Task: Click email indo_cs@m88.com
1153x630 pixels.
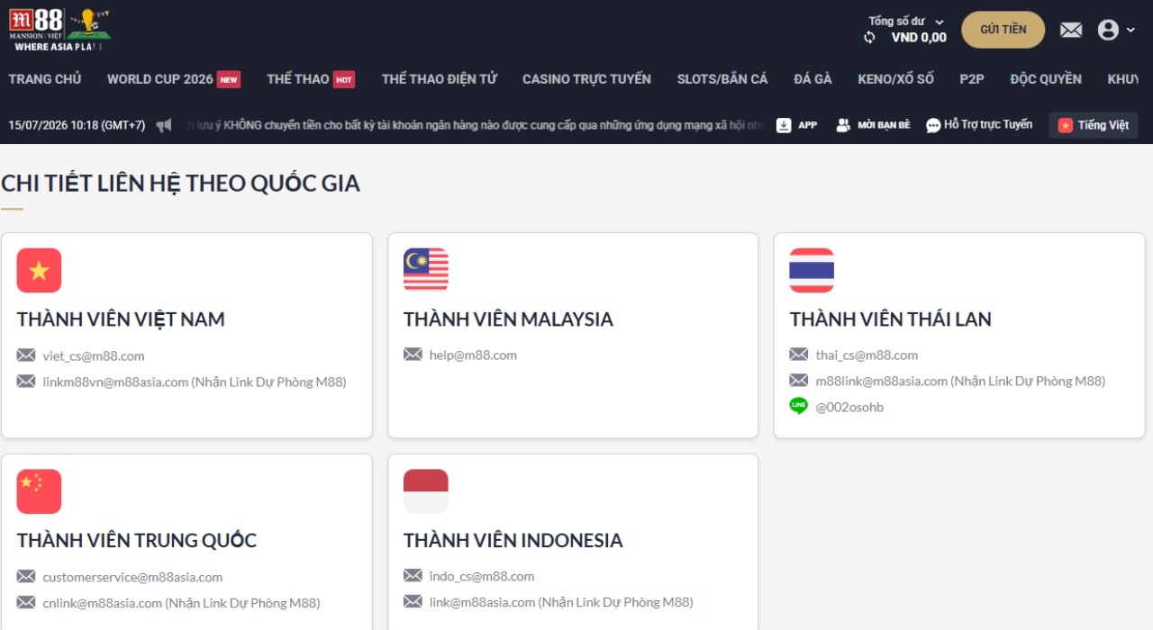Action: (x=482, y=576)
